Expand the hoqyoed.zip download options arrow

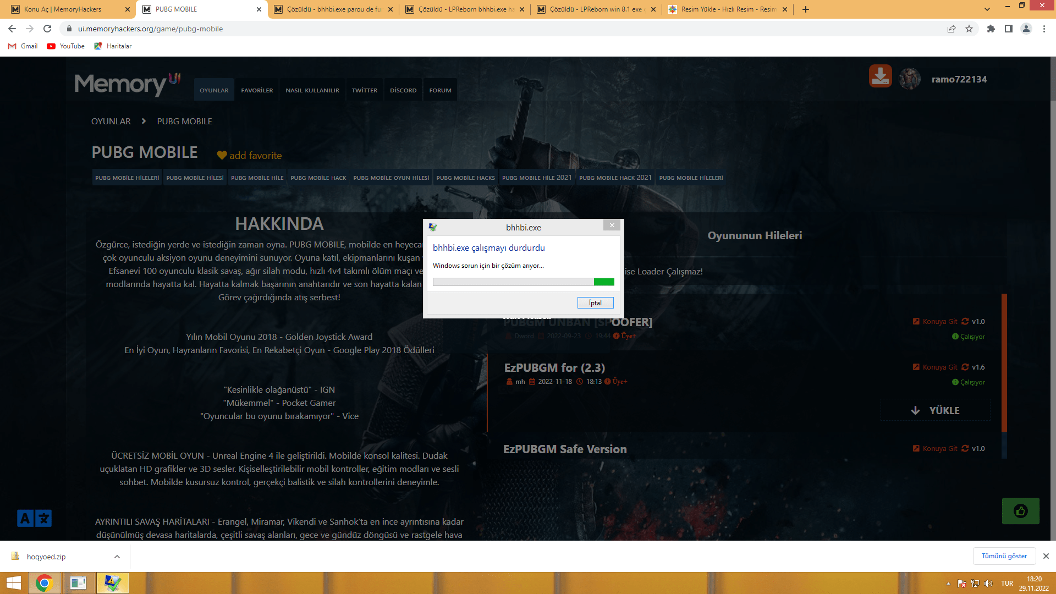click(x=117, y=557)
